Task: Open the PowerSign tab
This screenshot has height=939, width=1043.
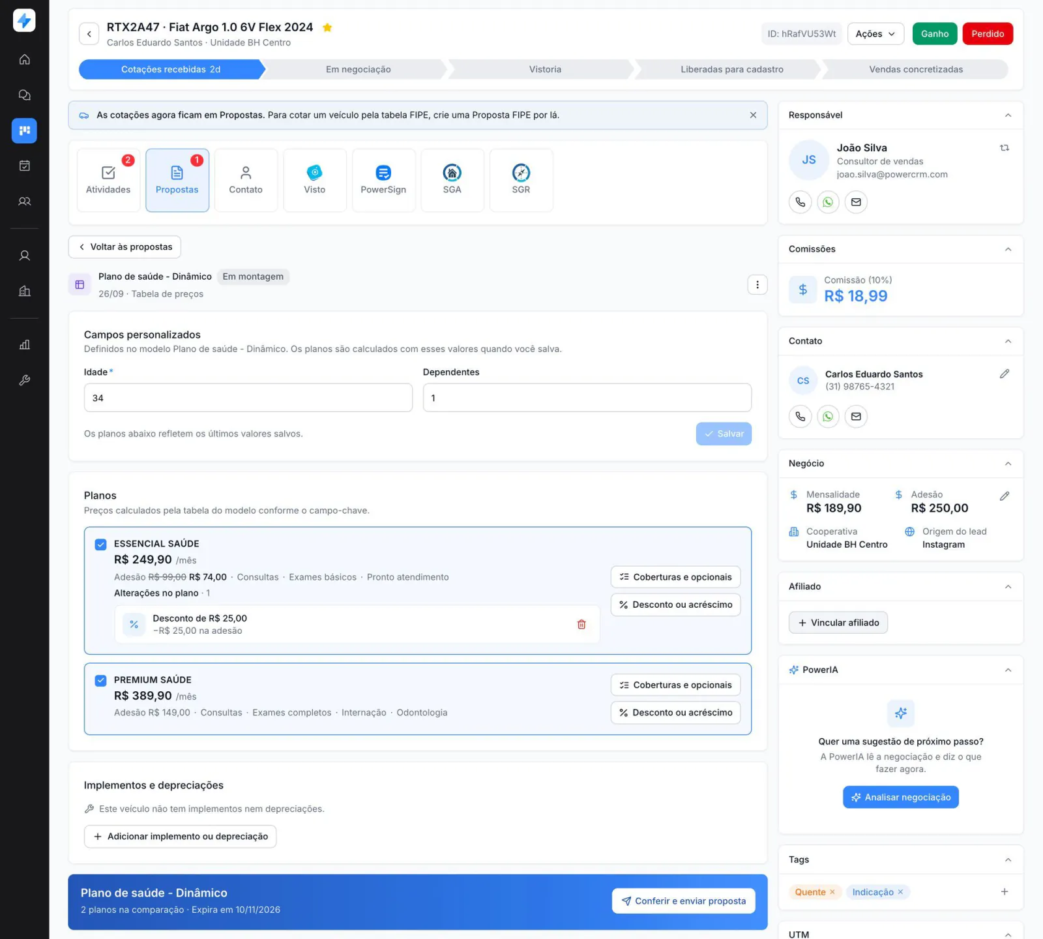Action: (383, 181)
